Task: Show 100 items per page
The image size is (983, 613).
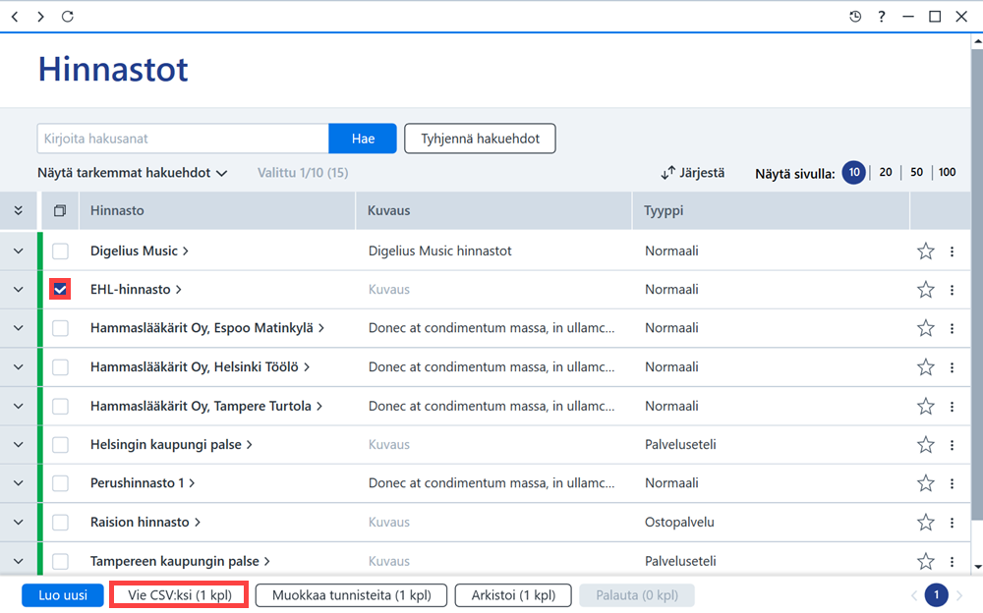Action: (948, 172)
